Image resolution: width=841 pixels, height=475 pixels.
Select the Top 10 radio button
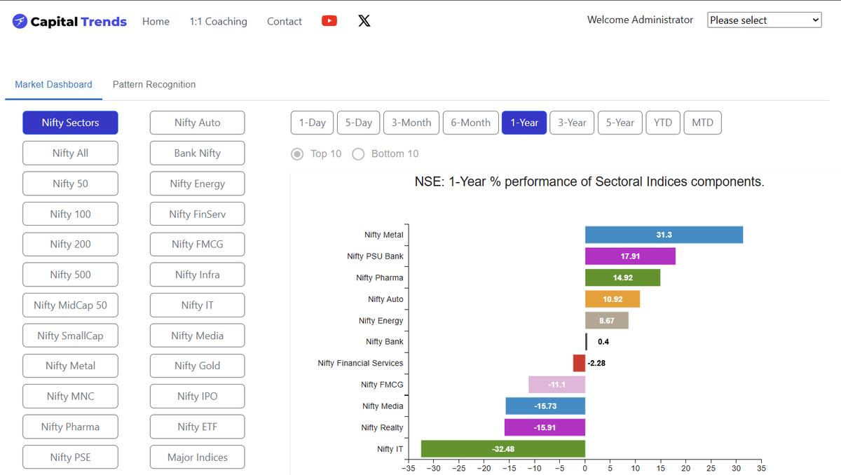tap(297, 153)
